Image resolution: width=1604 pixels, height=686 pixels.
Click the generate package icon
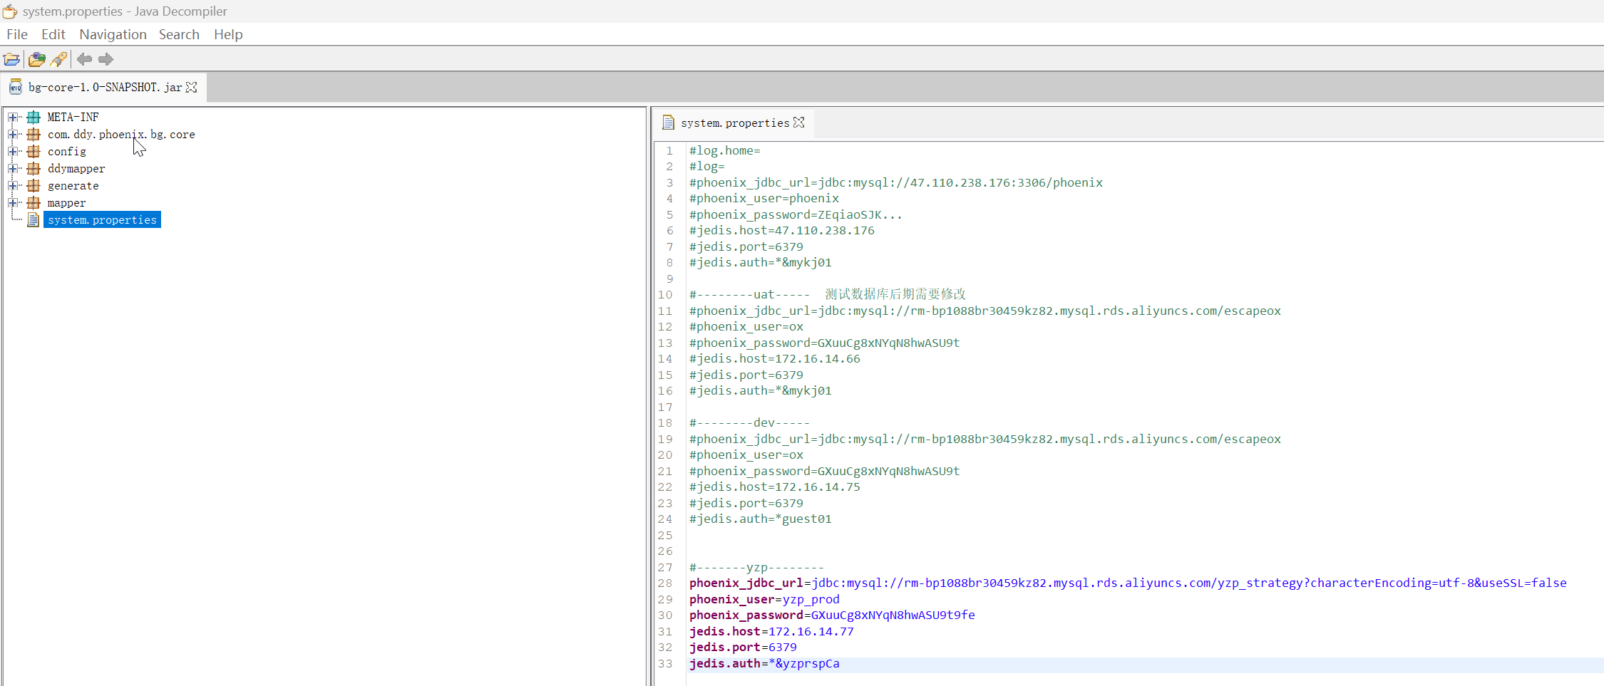tap(34, 185)
